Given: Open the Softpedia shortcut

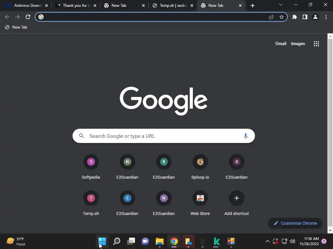Looking at the screenshot, I should [91, 167].
